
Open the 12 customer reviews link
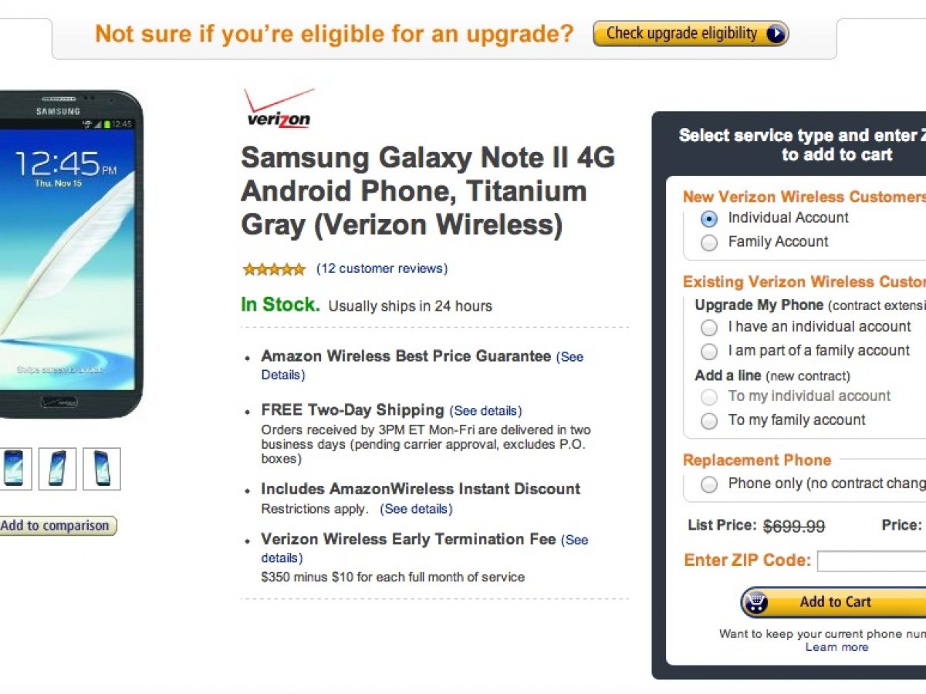tap(382, 268)
